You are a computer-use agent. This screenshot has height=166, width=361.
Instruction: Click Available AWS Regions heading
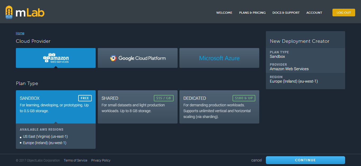(41, 130)
